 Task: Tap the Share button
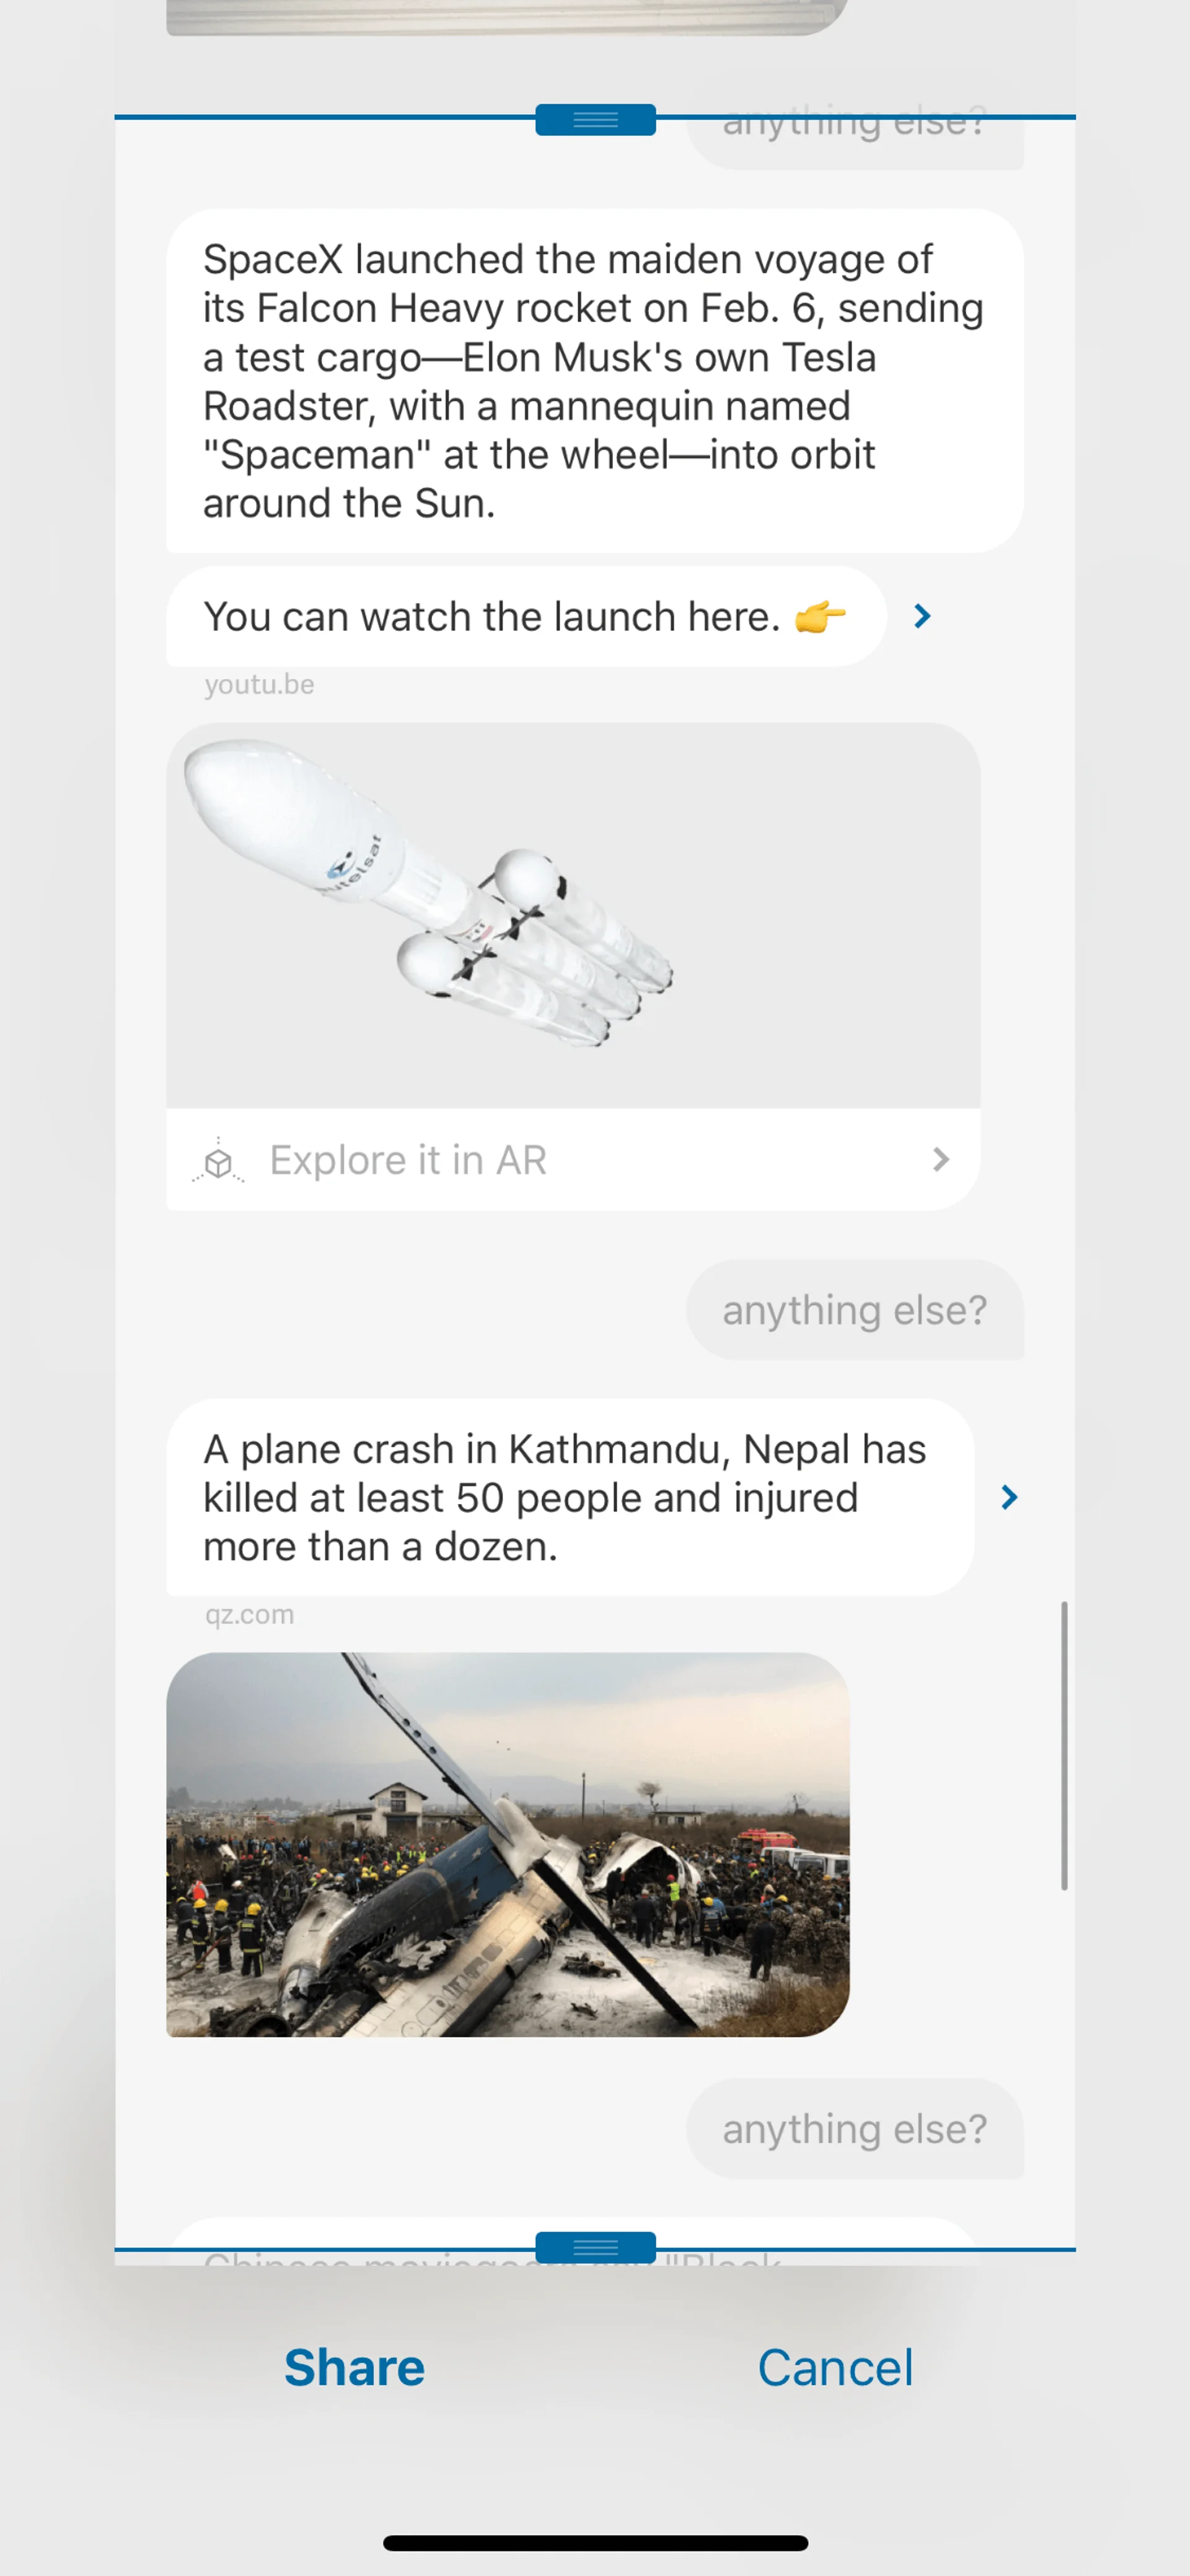coord(355,2367)
